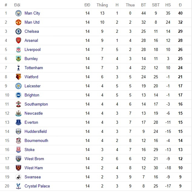Viewport: 192px width, 192px height.
Task: Open the Brighton team link
Action: pos(32,95)
